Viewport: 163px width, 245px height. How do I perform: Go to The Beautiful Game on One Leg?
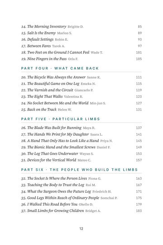point(81,83)
